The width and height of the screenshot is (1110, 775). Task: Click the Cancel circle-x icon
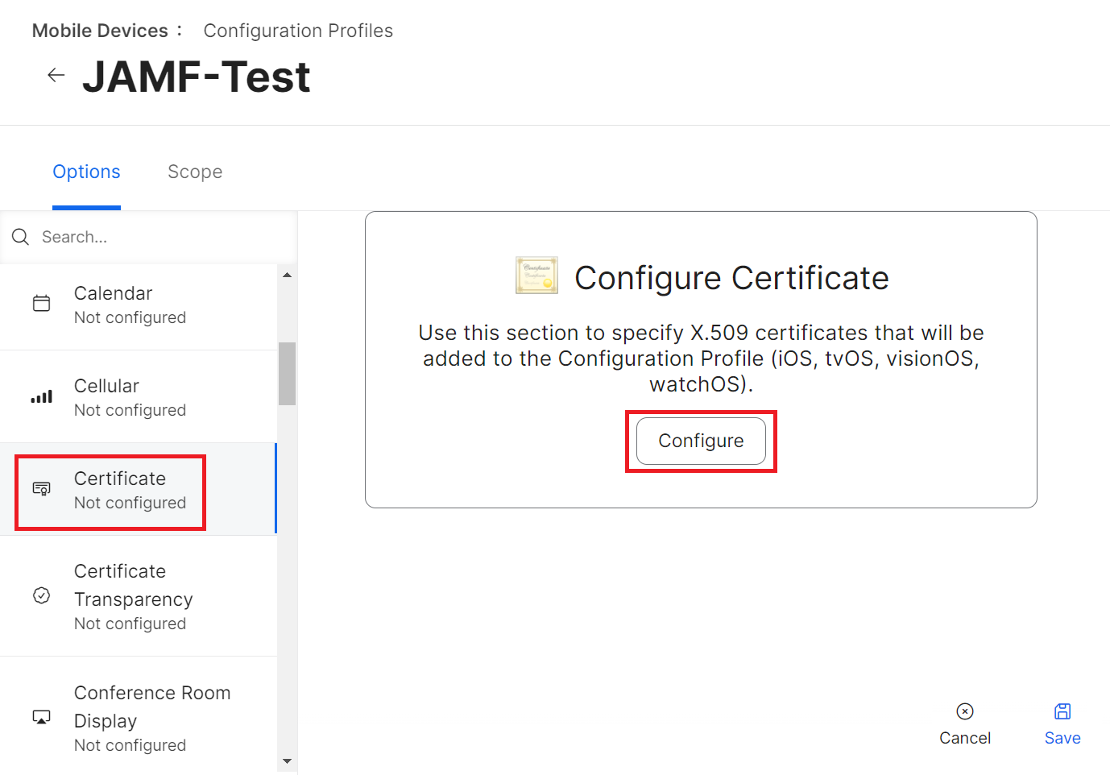[965, 711]
